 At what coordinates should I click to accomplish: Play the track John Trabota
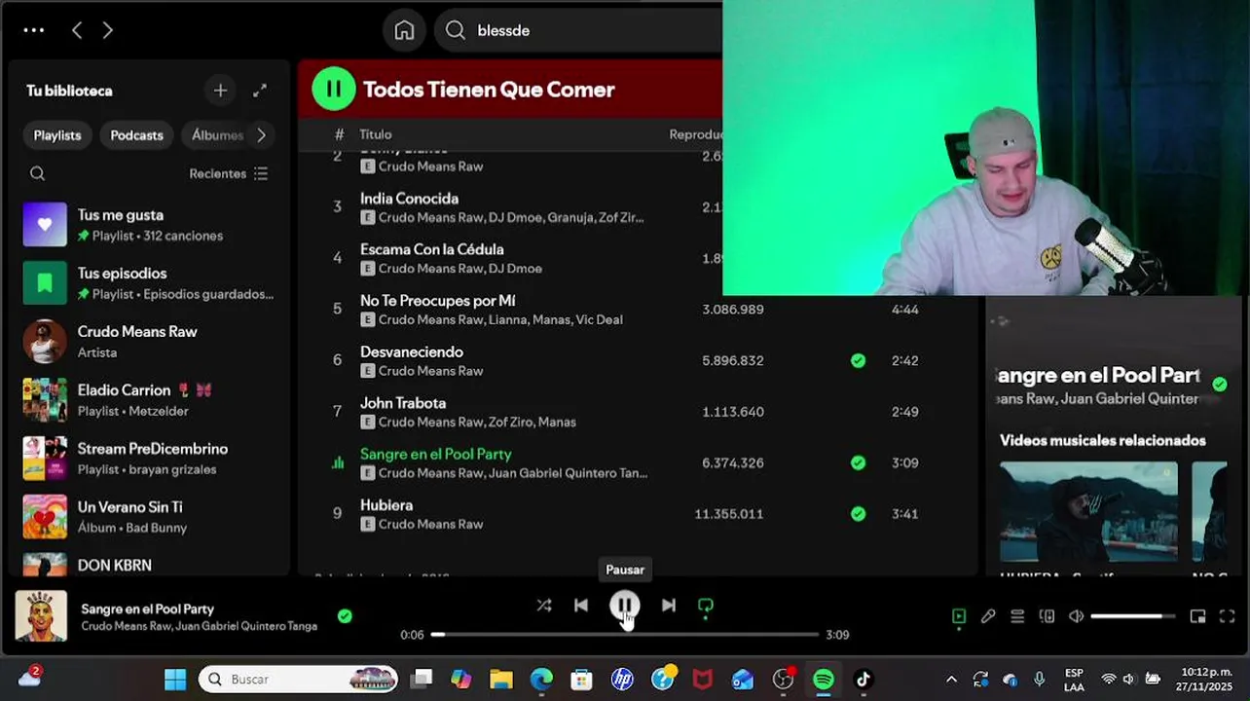tap(402, 403)
